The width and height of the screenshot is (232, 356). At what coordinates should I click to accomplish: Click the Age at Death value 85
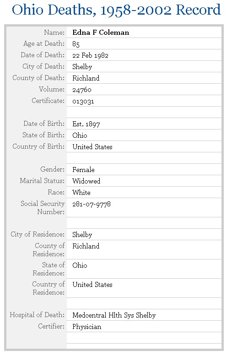pyautogui.click(x=76, y=44)
